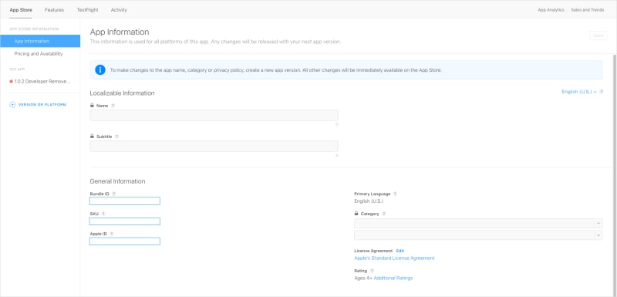Click help icon next to Primary Language
This screenshot has height=297, width=617.
pyautogui.click(x=395, y=194)
